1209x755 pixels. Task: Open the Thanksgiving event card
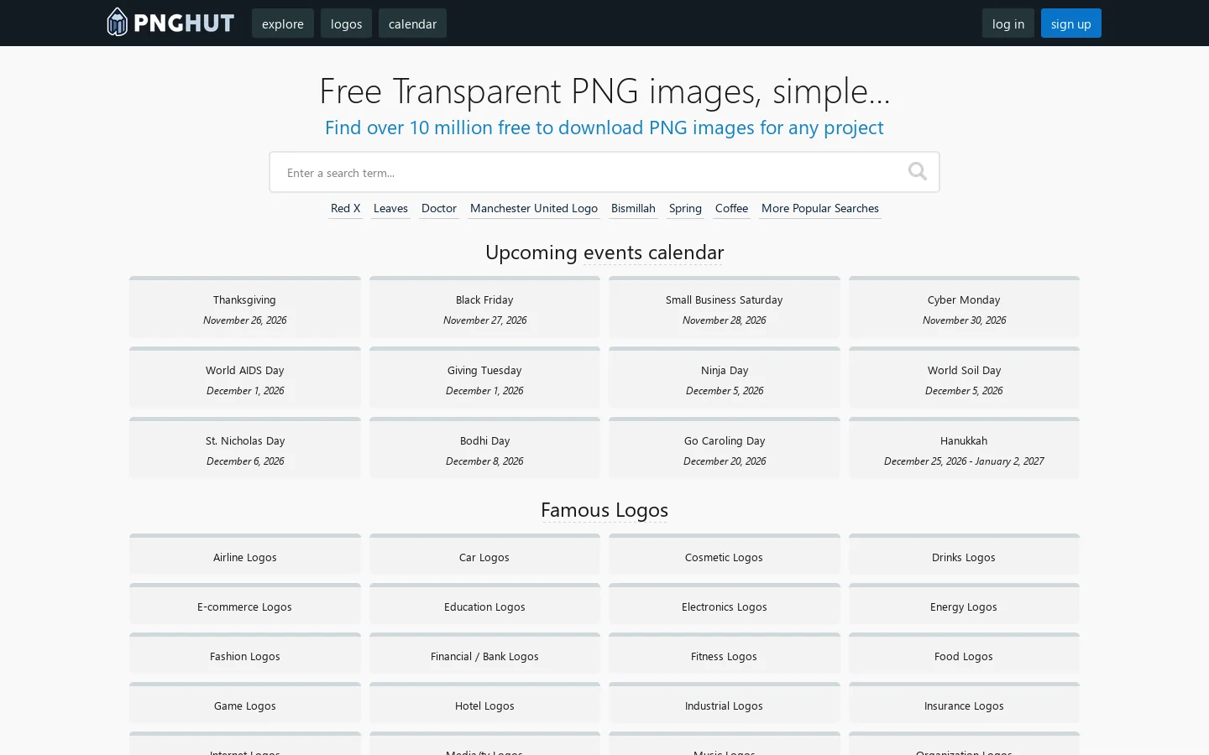(x=245, y=307)
